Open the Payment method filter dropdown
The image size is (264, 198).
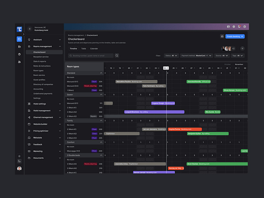[x=196, y=55]
